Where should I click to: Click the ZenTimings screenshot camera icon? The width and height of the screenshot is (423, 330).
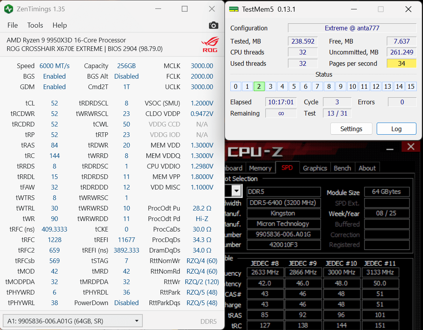[213, 25]
